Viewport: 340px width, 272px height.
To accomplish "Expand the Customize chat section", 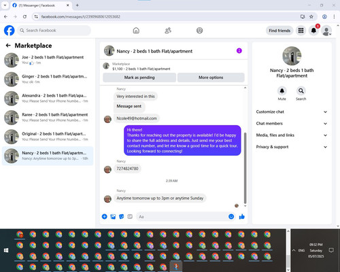I will [x=292, y=112].
